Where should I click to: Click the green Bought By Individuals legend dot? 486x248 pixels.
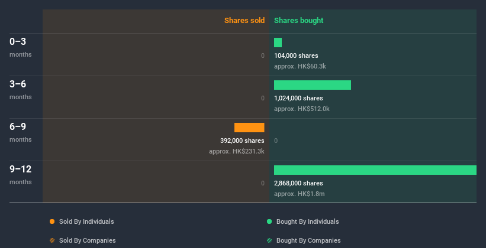269,221
